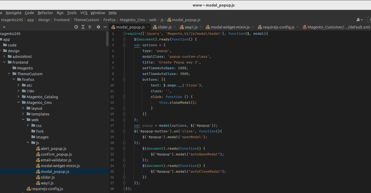Open Code With Me user icon menu
Image resolution: width=371 pixels, height=193 pixels.
(359, 20)
